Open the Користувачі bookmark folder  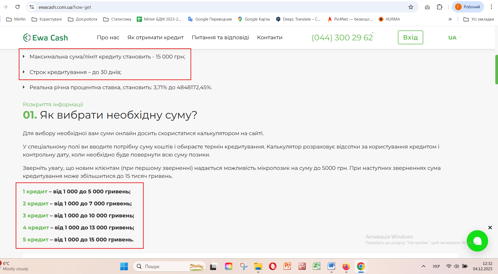47,19
